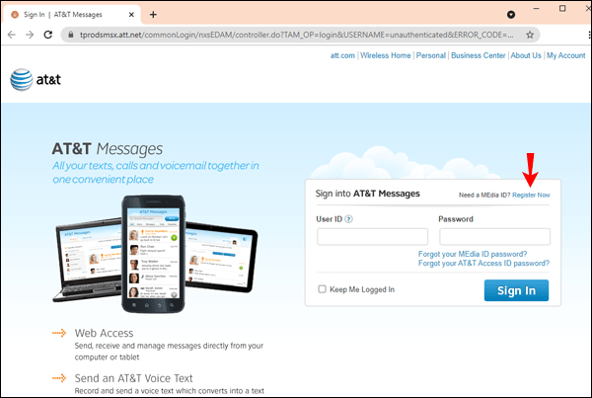Visit the Business Center link
Viewport: 592px width, 398px height.
(478, 55)
